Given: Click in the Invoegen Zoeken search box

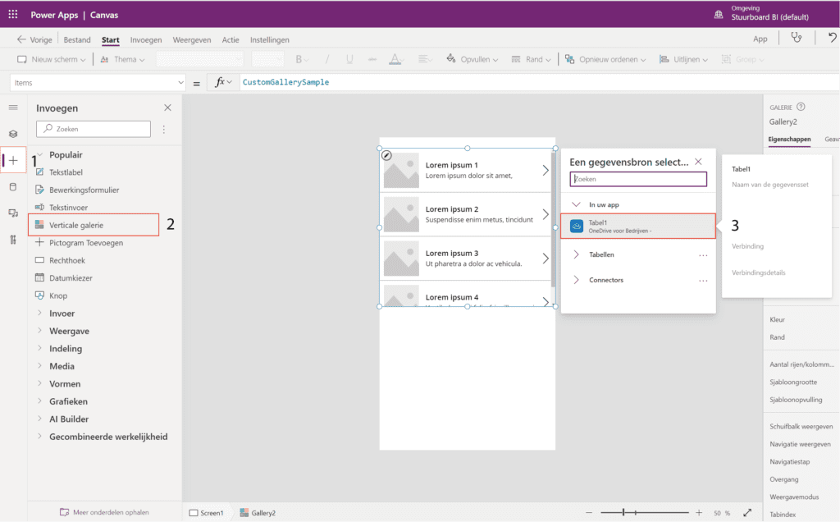Looking at the screenshot, I should click(94, 129).
